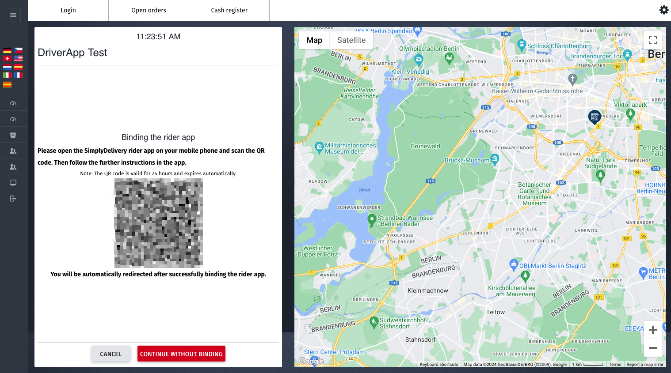Select the Map view type
671x373 pixels.
tap(314, 40)
